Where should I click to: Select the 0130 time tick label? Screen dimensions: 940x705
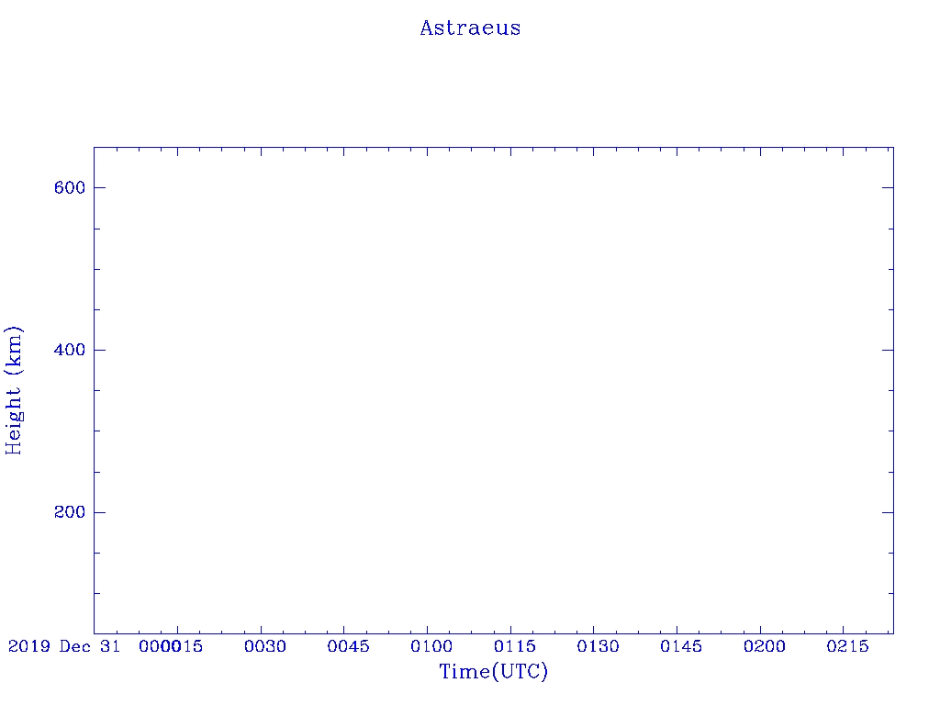(x=599, y=646)
